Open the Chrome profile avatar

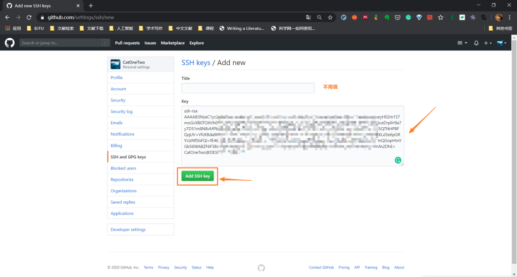498,18
